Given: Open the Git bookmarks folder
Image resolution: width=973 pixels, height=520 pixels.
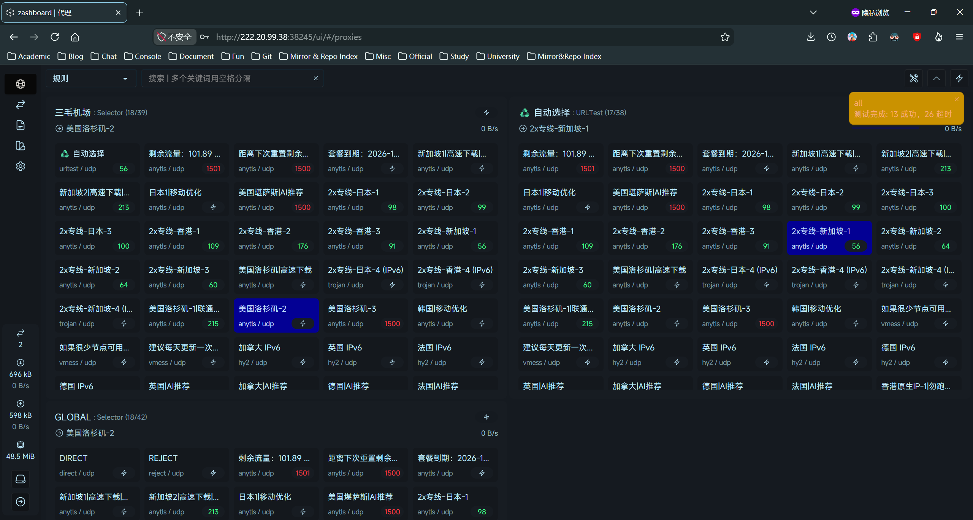Looking at the screenshot, I should (261, 56).
